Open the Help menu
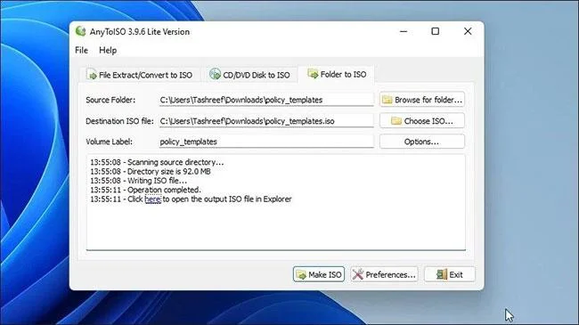Screen dimensions: 579x325 point(108,50)
